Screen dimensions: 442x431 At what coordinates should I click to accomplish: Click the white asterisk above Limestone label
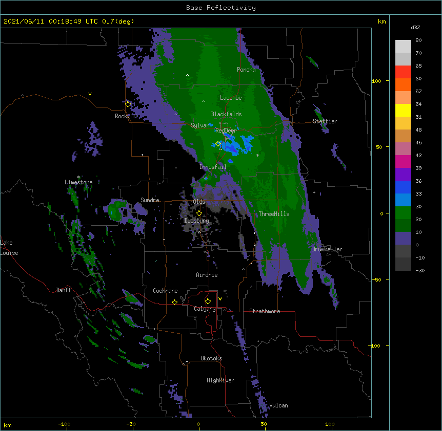pyautogui.click(x=79, y=177)
